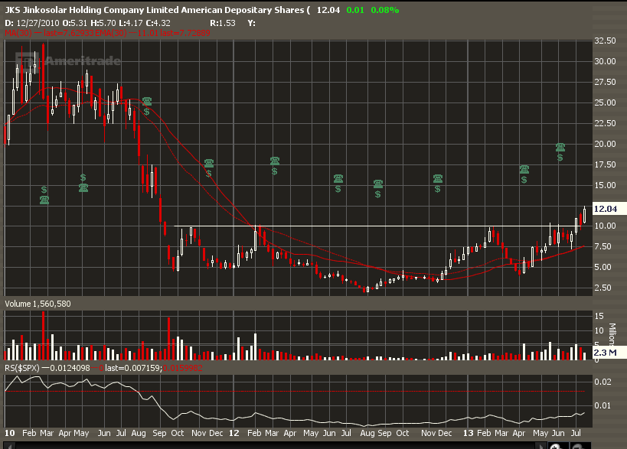Screen dimensions: 627x449
Task: Click the year label 12 on the time axis
Action: click(x=234, y=433)
